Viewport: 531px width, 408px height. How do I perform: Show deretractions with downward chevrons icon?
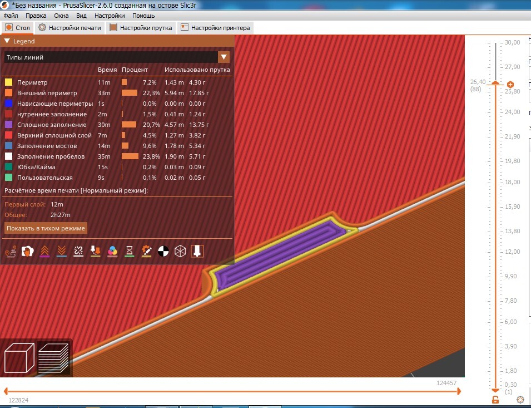tap(62, 252)
